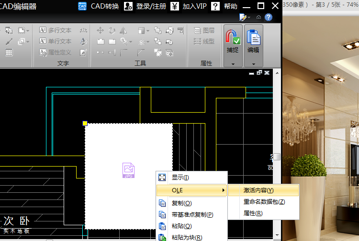The height and width of the screenshot is (241, 359).
Task: Minimize the inner drawing window
Action: pos(251,73)
